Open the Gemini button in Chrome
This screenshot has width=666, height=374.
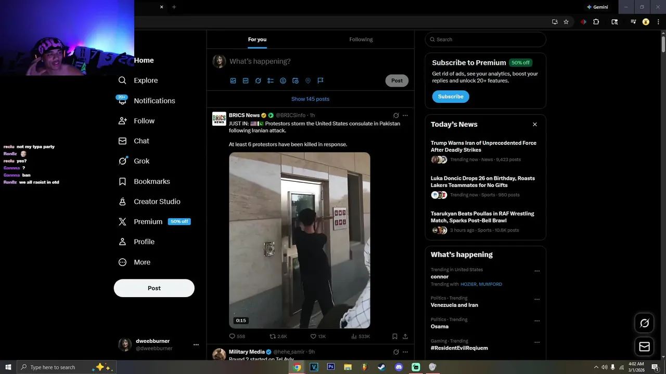coord(597,7)
